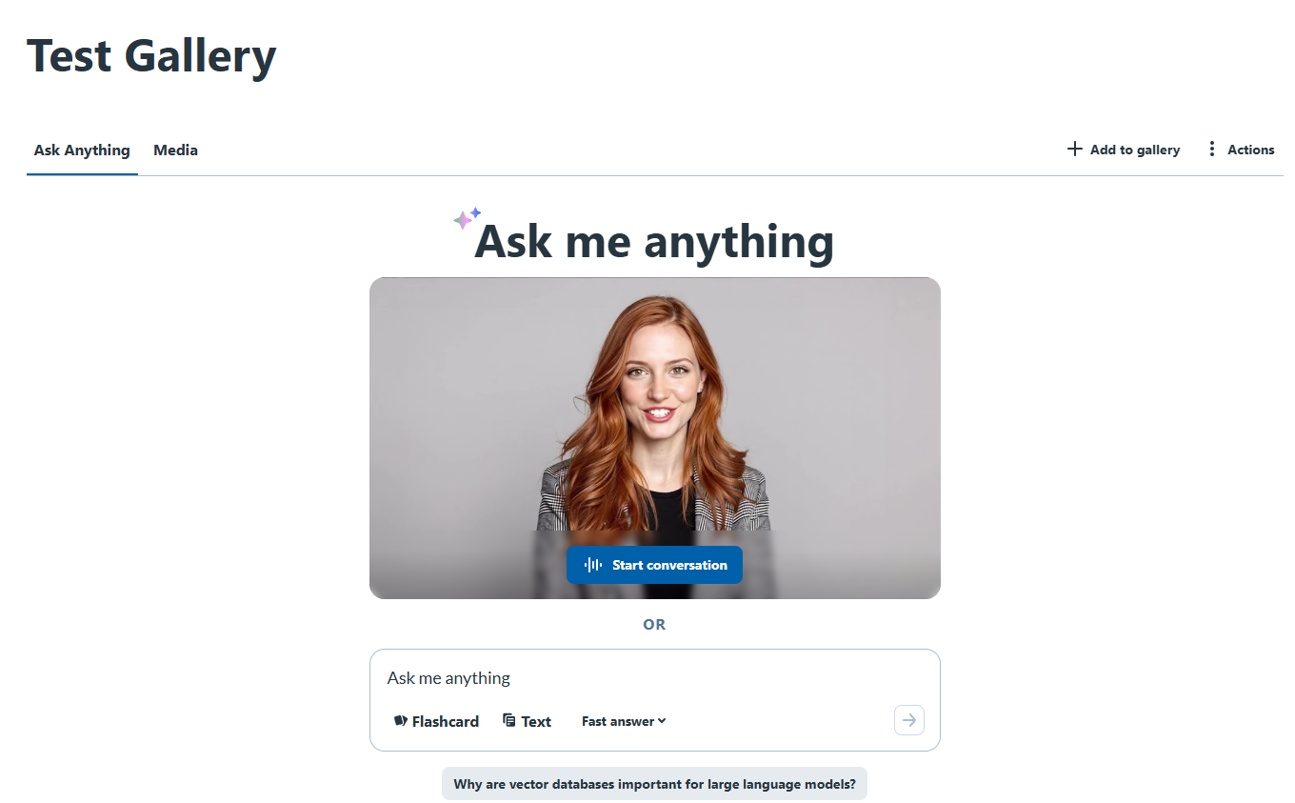
Task: Select the Flashcard cards icon
Action: coord(401,721)
